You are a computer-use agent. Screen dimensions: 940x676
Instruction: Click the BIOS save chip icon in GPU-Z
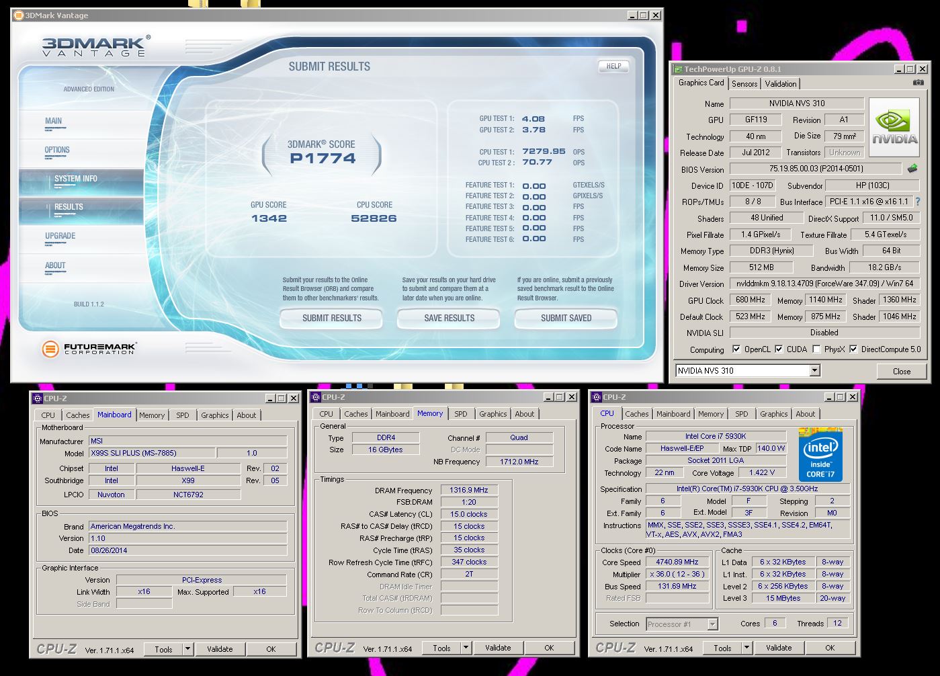coord(912,169)
